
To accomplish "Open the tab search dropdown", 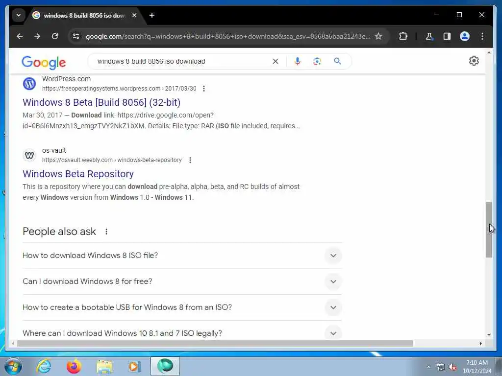I will [x=19, y=15].
